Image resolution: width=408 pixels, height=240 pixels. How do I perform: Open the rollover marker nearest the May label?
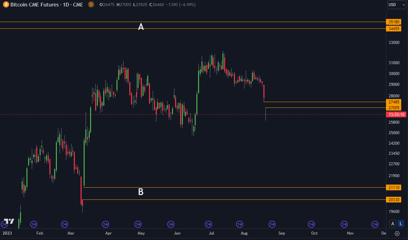(138, 224)
